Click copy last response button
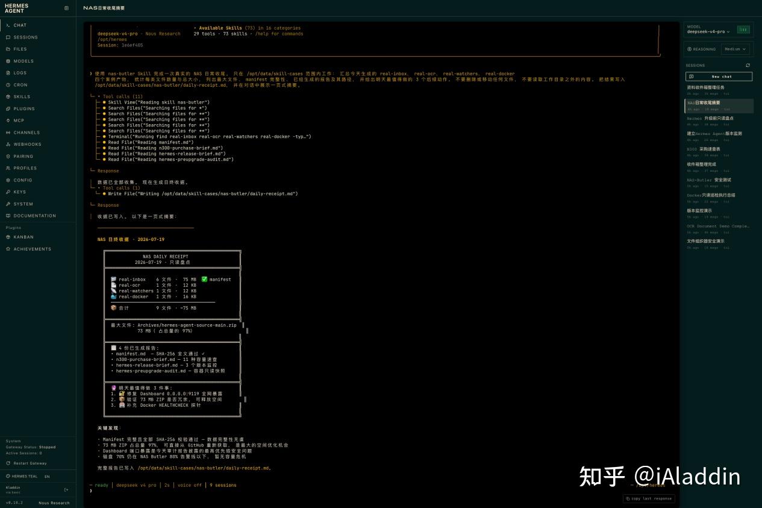This screenshot has width=762, height=508. point(649,498)
